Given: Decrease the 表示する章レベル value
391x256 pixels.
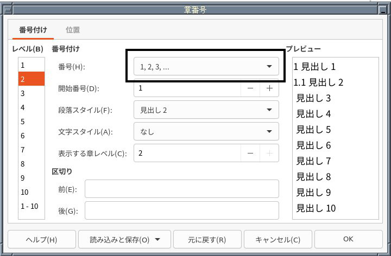Looking at the screenshot, I should pyautogui.click(x=250, y=153).
